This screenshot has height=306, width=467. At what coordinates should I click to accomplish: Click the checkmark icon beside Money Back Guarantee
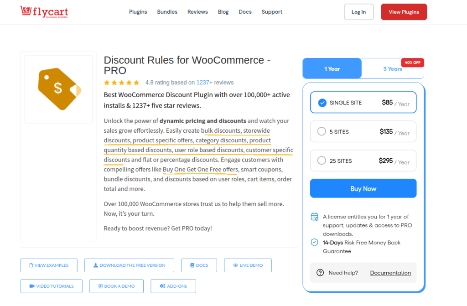point(313,243)
